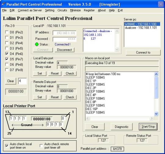This screenshot has width=165, height=154.
Task: Click the disabled Connect button
Action: point(43,50)
